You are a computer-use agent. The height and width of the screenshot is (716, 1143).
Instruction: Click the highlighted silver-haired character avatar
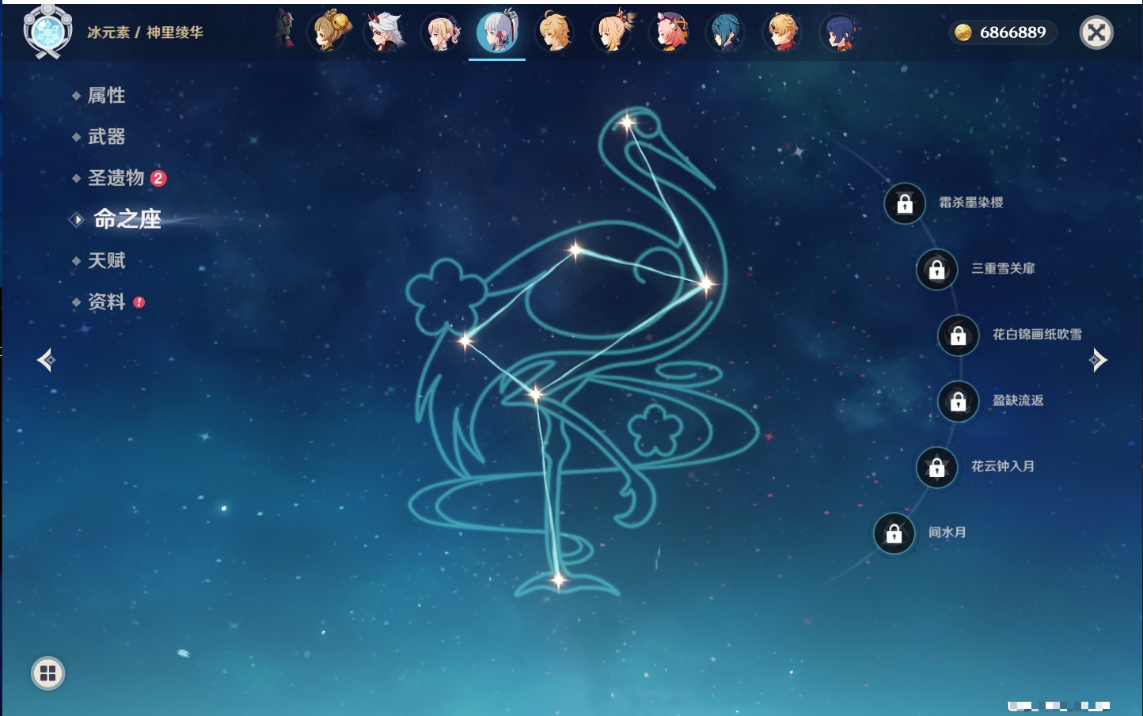coord(498,32)
